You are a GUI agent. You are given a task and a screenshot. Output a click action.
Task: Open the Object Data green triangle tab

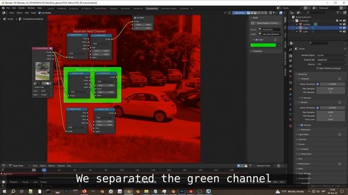pyautogui.click(x=290, y=114)
